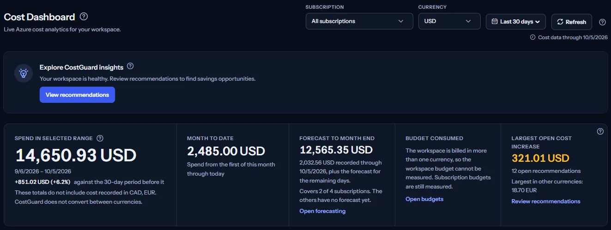This screenshot has height=230, width=611.
Task: Click the 2,485.00 USD month to date value
Action: 226,151
